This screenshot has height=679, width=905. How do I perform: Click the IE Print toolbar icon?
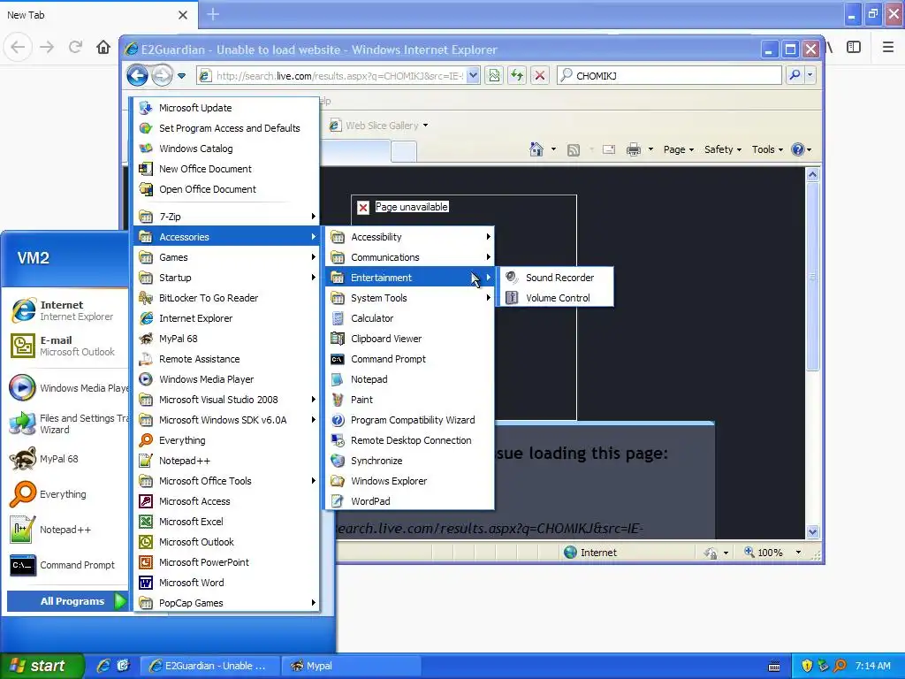[x=634, y=149]
